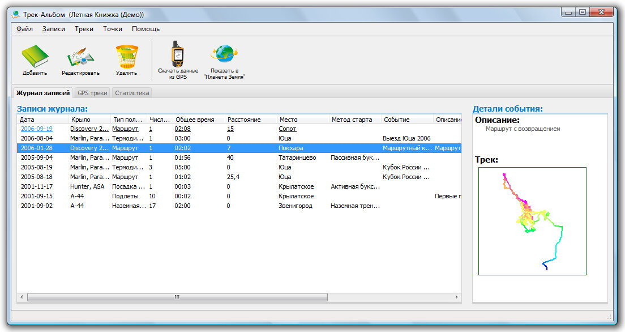Click Показать в 'Планета Земля' globe icon
Viewport: 625px width, 332px height.
pos(224,55)
